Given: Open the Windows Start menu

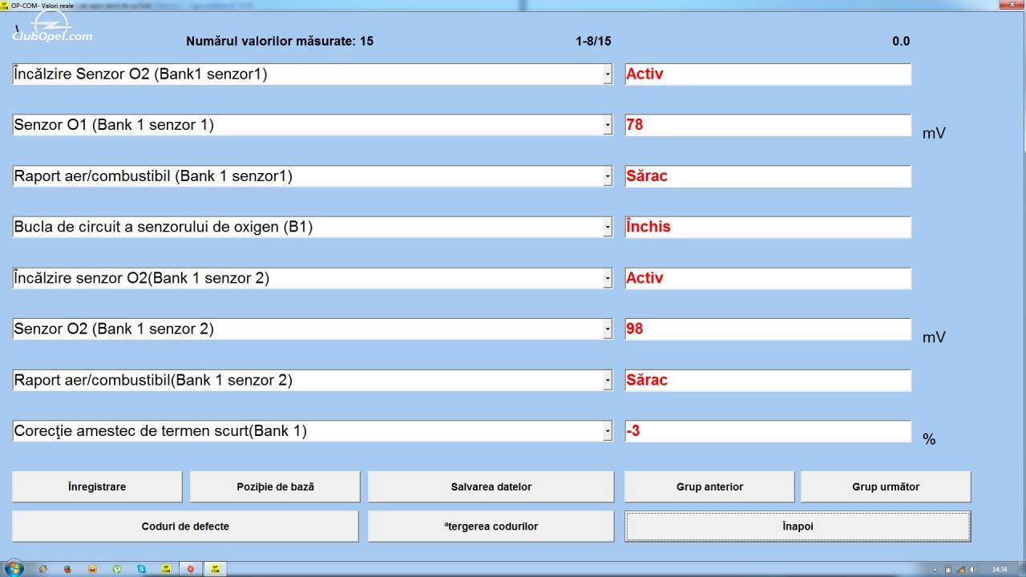Looking at the screenshot, I should [x=14, y=569].
